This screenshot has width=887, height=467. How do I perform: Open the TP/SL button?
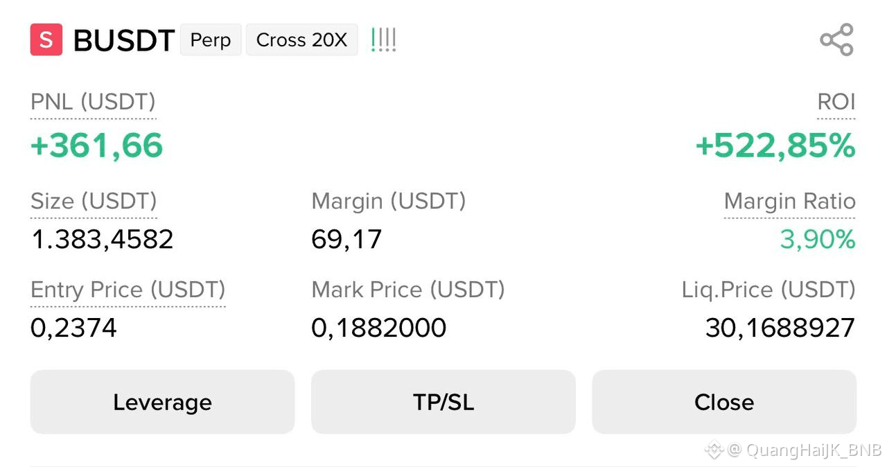point(443,402)
